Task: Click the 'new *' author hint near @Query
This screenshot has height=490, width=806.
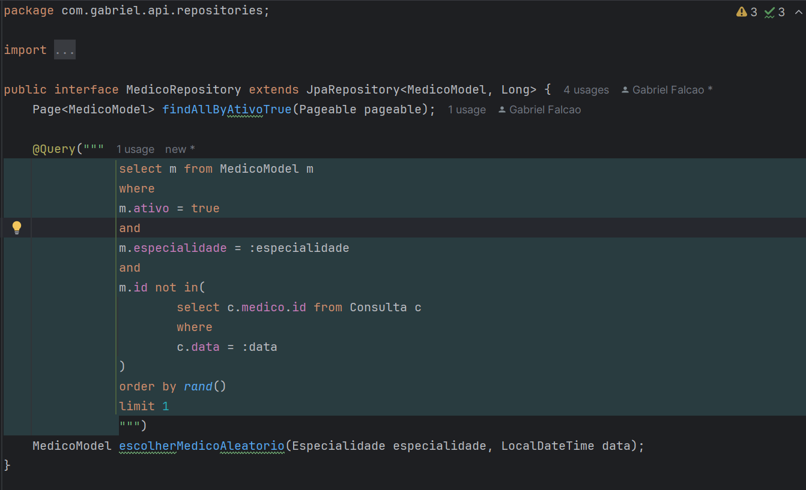Action: point(180,149)
